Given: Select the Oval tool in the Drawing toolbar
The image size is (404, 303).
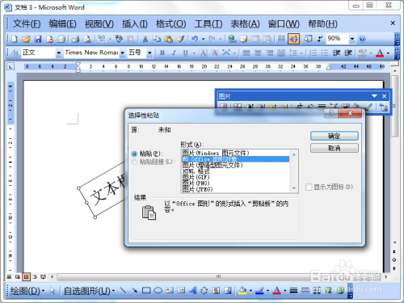Looking at the screenshot, I should click(158, 290).
